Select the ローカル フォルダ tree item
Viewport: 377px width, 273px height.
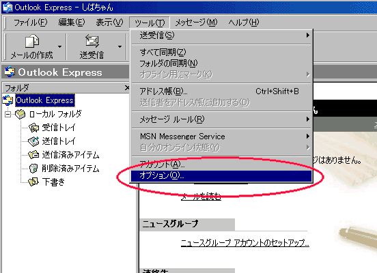(55, 114)
